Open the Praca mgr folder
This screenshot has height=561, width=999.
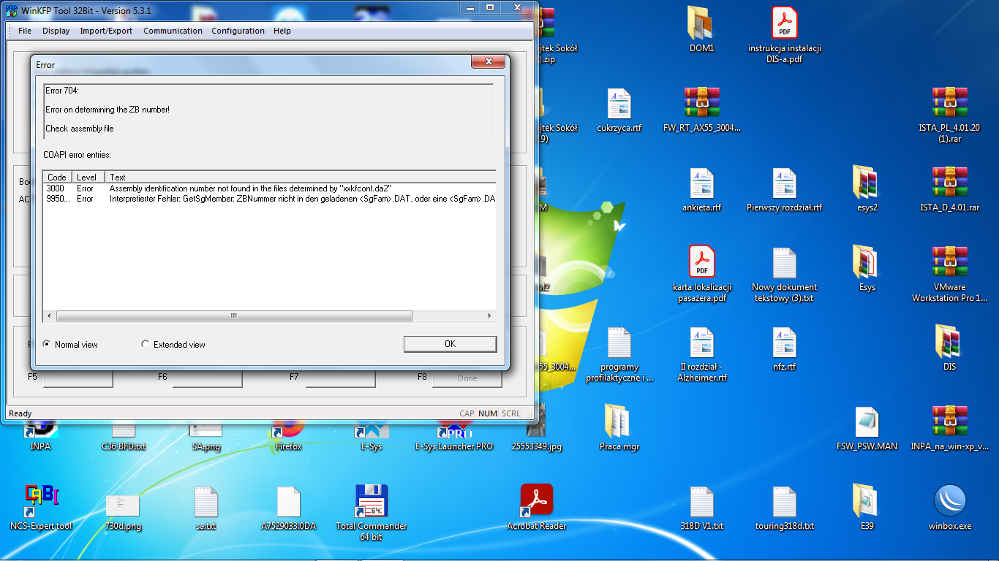[619, 421]
